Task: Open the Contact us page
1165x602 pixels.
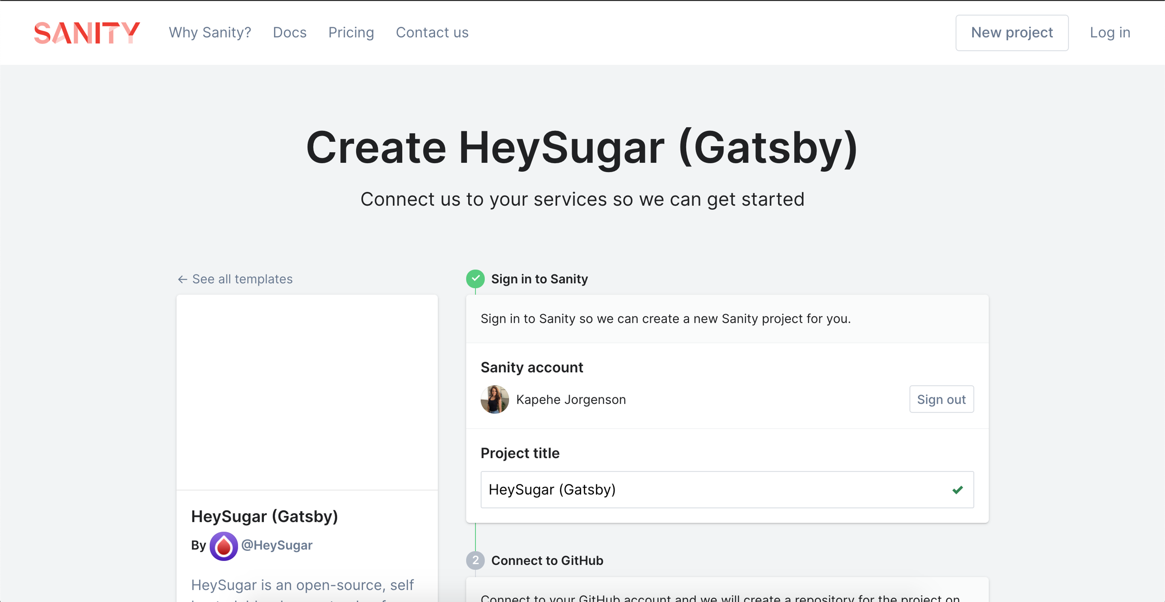Action: [432, 32]
